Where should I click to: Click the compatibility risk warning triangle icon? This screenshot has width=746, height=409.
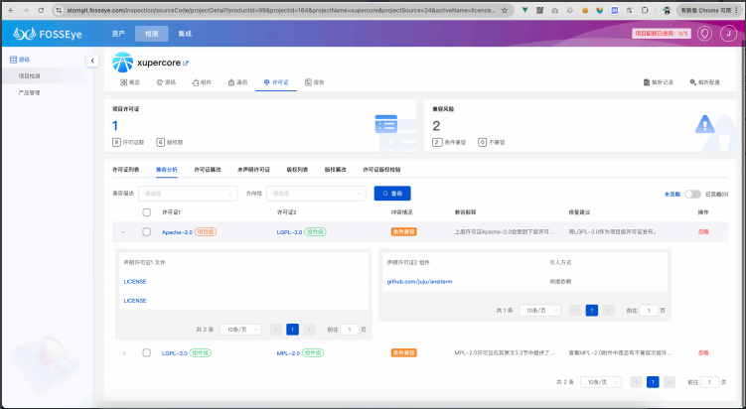pos(704,124)
